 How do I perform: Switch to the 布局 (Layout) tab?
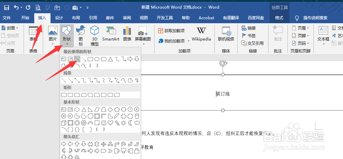(76, 18)
